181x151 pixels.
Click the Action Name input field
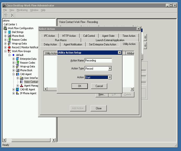98,61
